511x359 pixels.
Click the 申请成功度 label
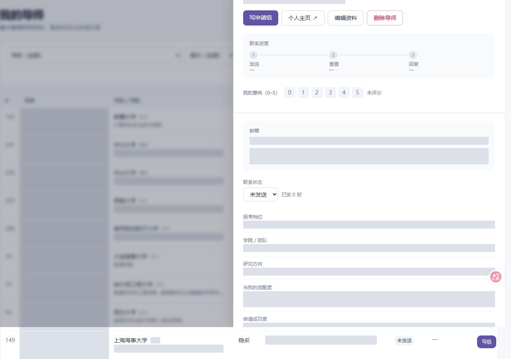[x=255, y=319]
